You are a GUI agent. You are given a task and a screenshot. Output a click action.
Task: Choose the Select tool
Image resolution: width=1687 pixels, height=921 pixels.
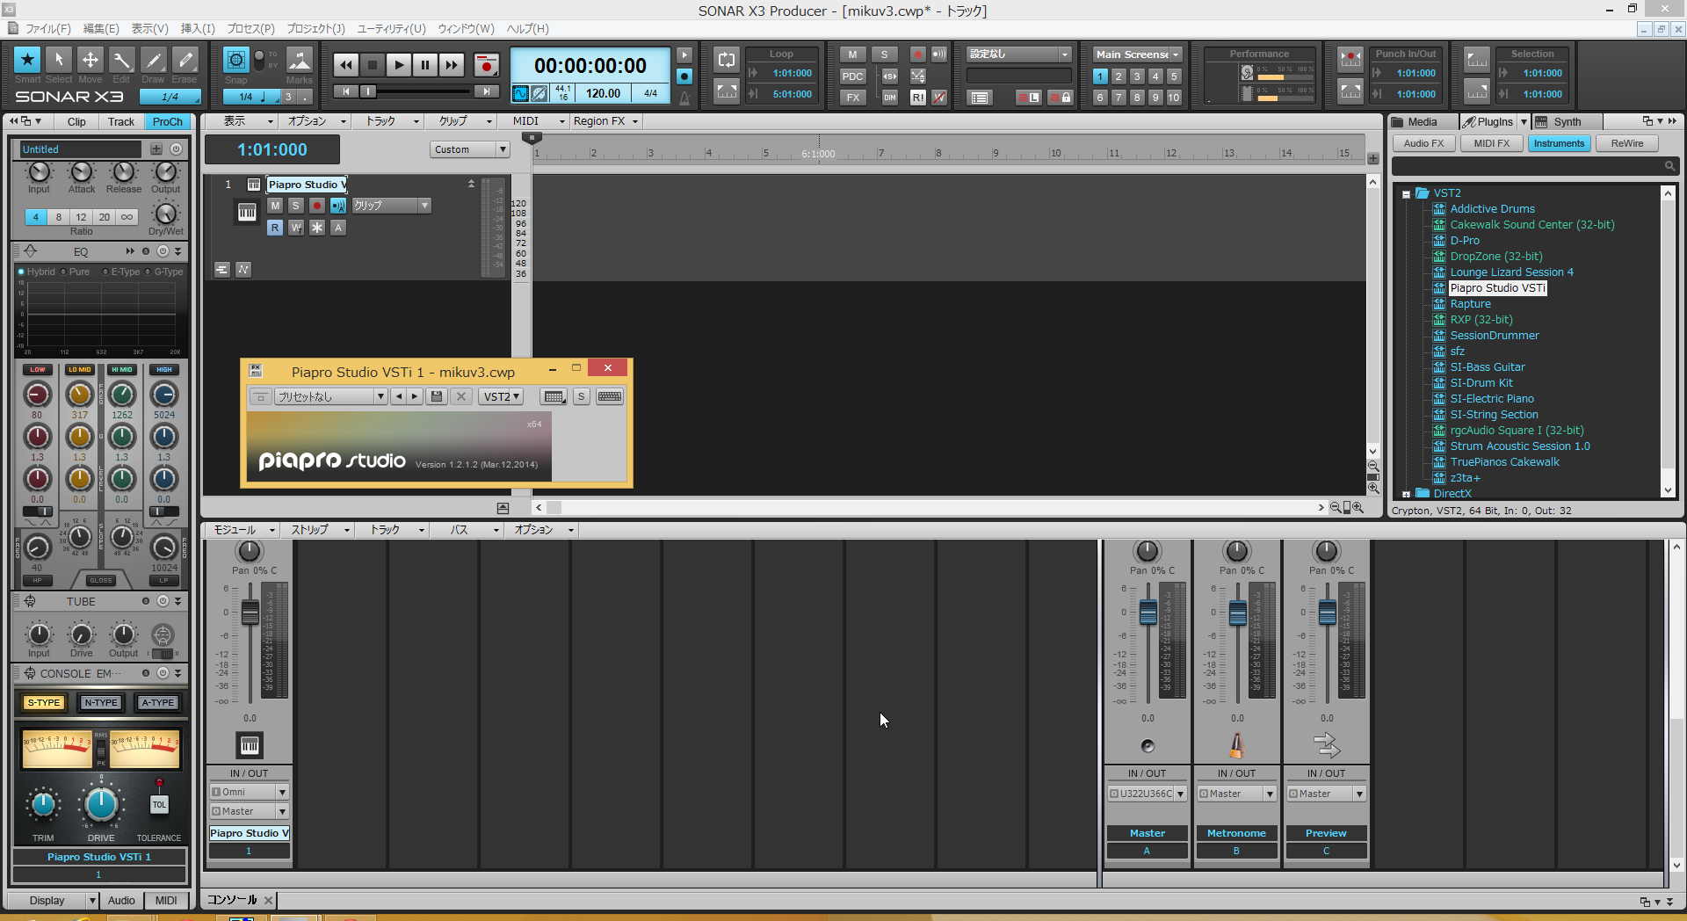(x=59, y=60)
